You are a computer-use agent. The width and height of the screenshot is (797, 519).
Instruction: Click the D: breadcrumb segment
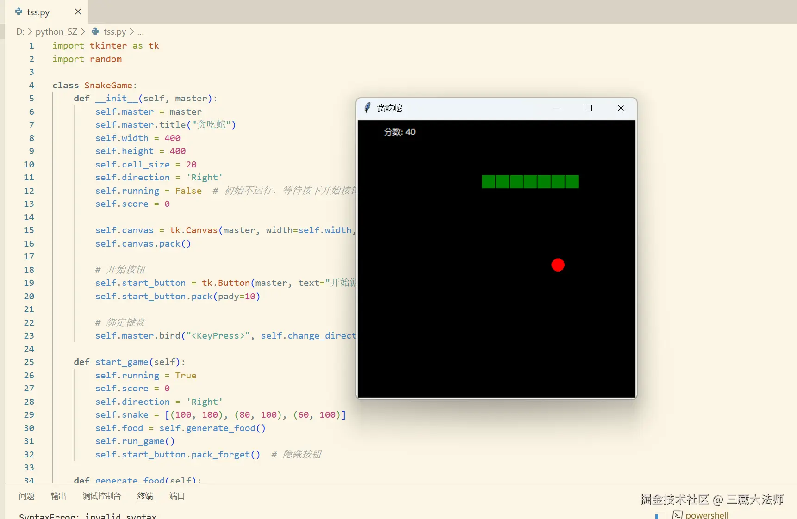(20, 31)
